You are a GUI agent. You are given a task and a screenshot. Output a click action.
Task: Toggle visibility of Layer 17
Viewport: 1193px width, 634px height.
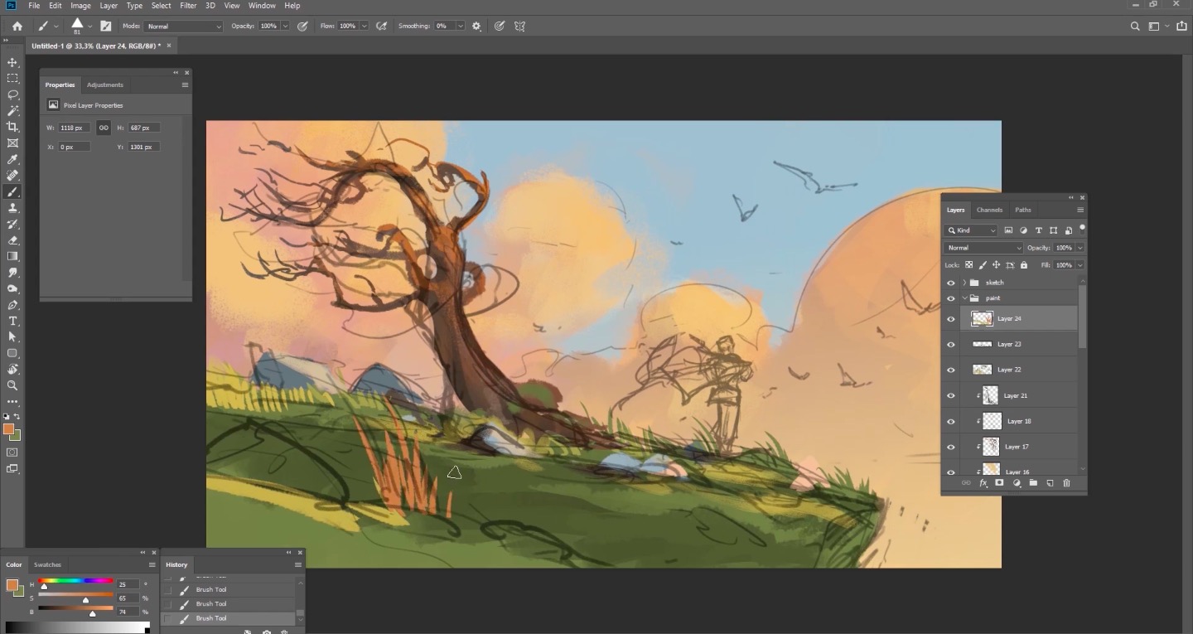pos(950,447)
